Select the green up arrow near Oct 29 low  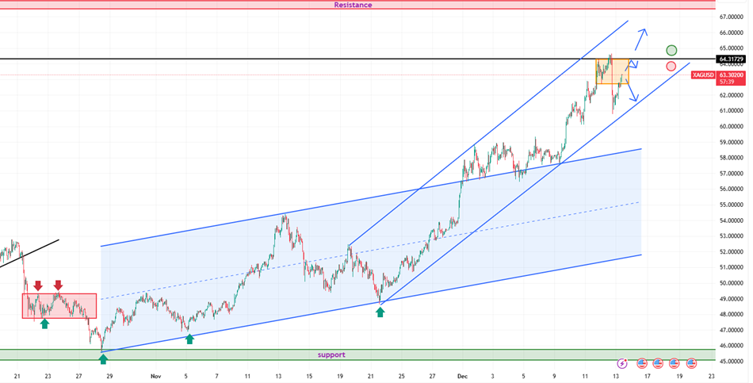103,359
